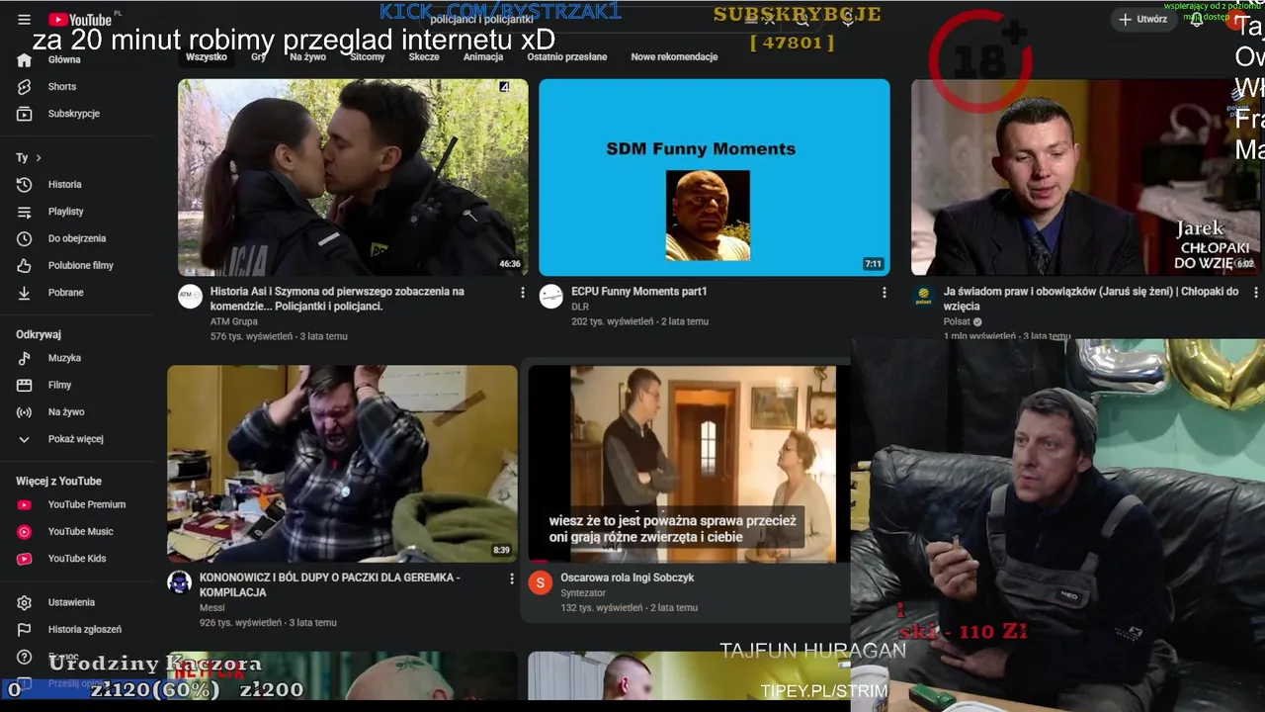Open Pobrane downloads
This screenshot has height=712, width=1265.
[x=67, y=293]
